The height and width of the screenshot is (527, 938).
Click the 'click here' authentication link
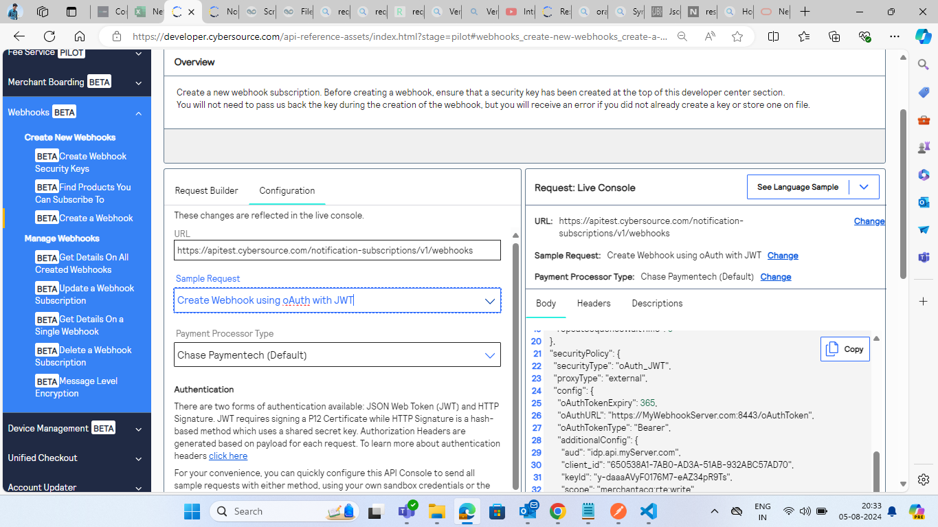227,456
